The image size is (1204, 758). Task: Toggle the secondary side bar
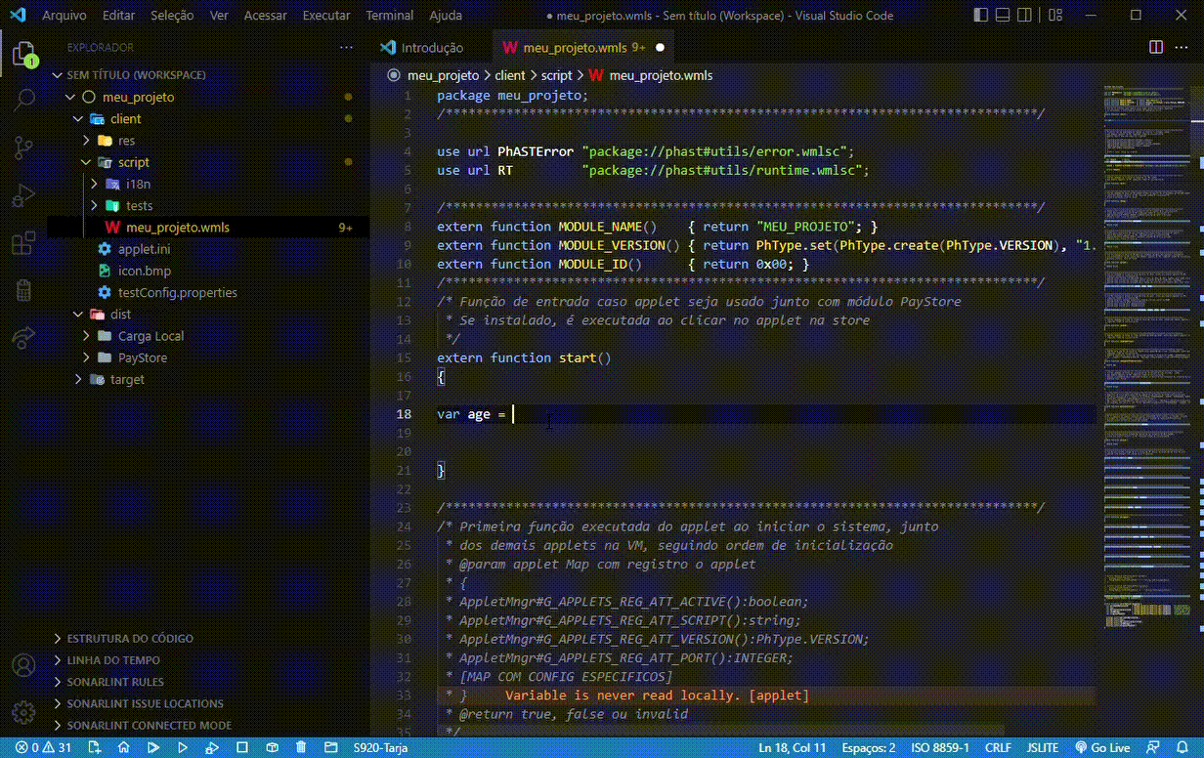(1025, 15)
